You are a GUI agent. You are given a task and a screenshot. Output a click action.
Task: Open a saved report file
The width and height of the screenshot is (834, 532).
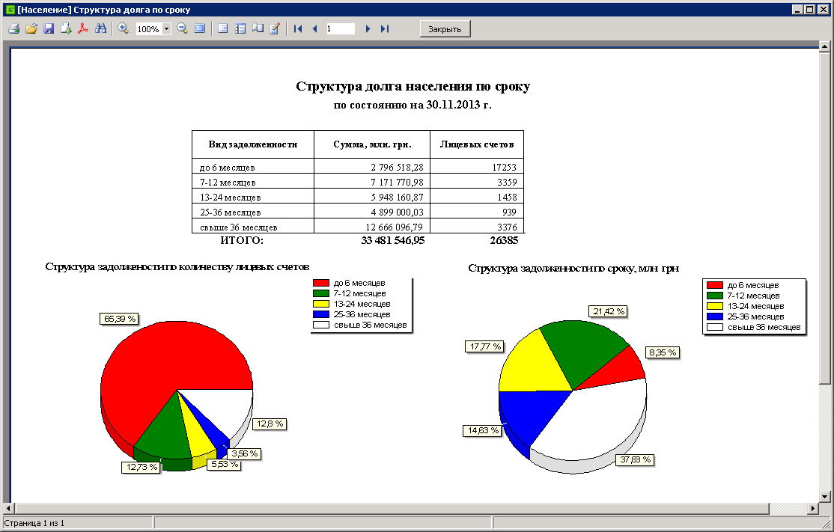tap(31, 28)
